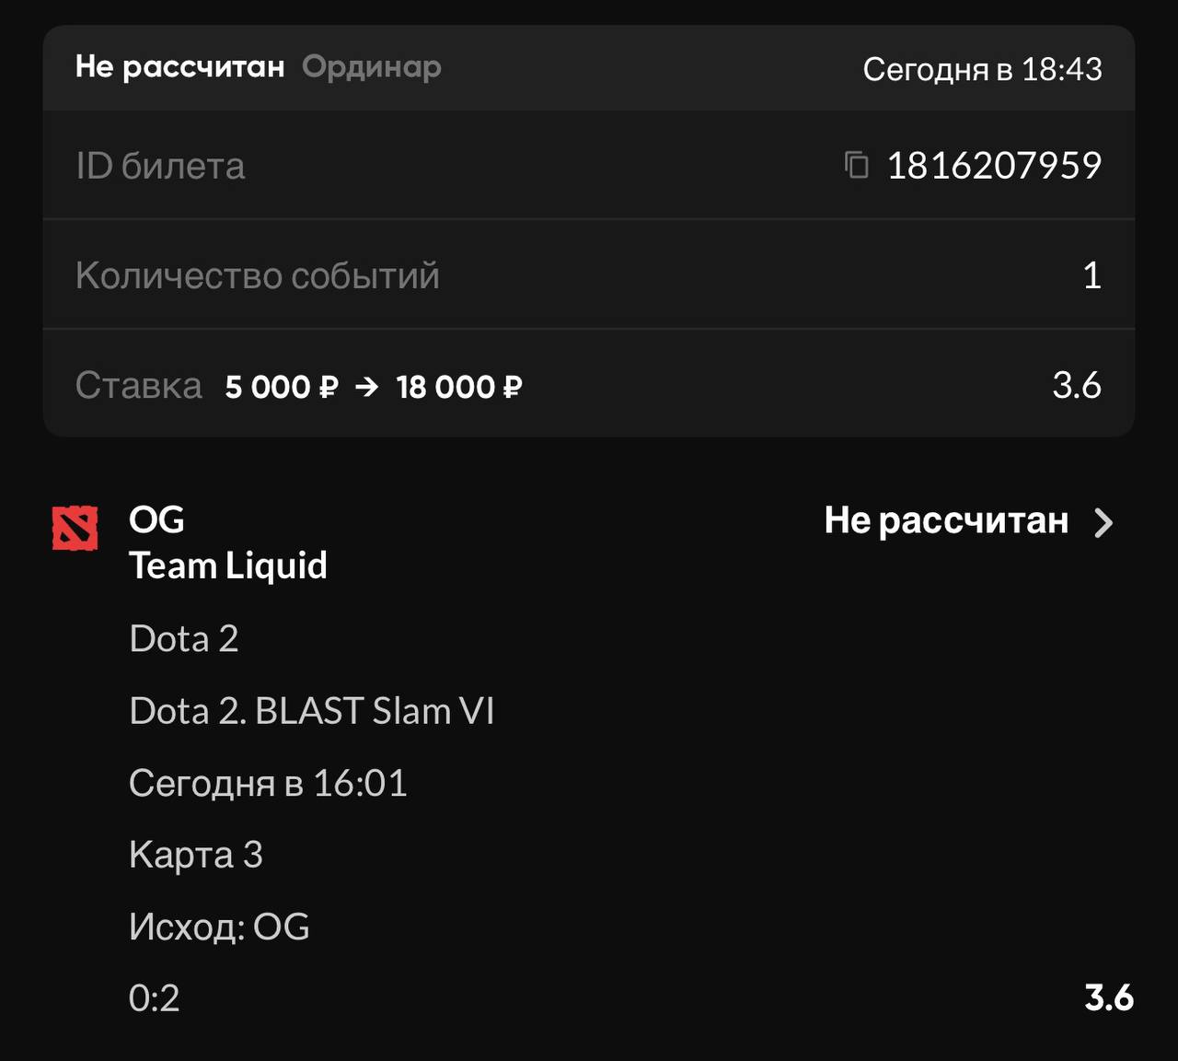Screen dimensions: 1178x1061
Task: Click the 18 000 ₽ potential payout
Action: pyautogui.click(x=459, y=387)
